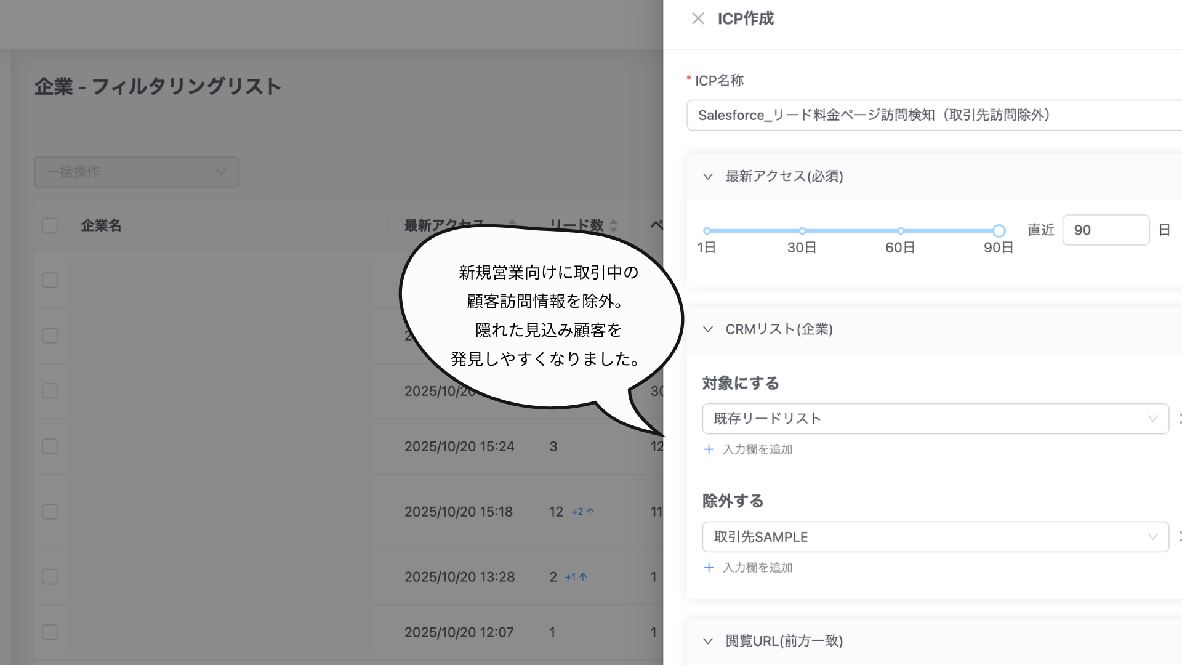Expand the 閲覧URL(前方一致) section chevron

708,641
